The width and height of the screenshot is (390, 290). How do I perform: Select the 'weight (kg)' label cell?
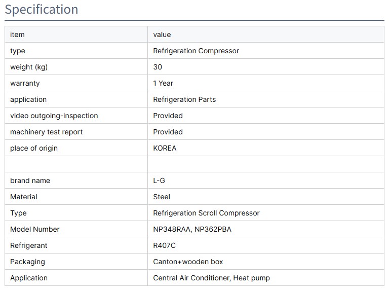coord(29,67)
